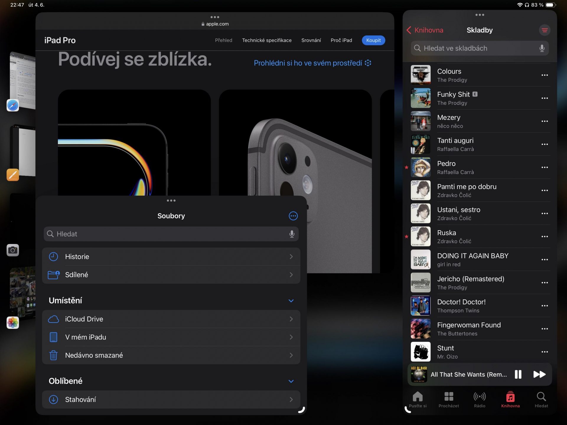Viewport: 567px width, 425px height.
Task: Open the Pages app icon in the strip
Action: click(x=13, y=175)
